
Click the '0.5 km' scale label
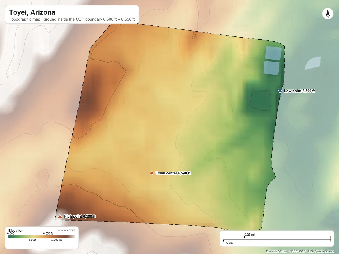228,243
